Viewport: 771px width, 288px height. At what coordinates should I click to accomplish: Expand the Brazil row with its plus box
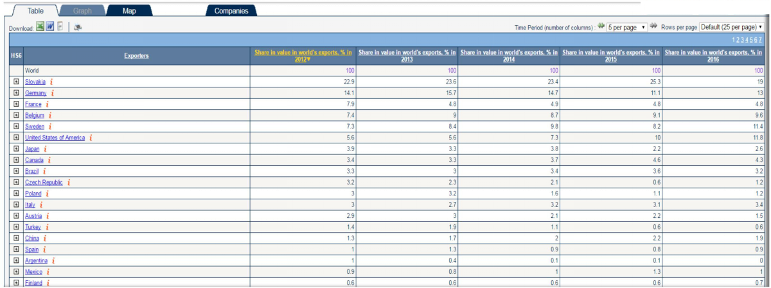pos(16,171)
